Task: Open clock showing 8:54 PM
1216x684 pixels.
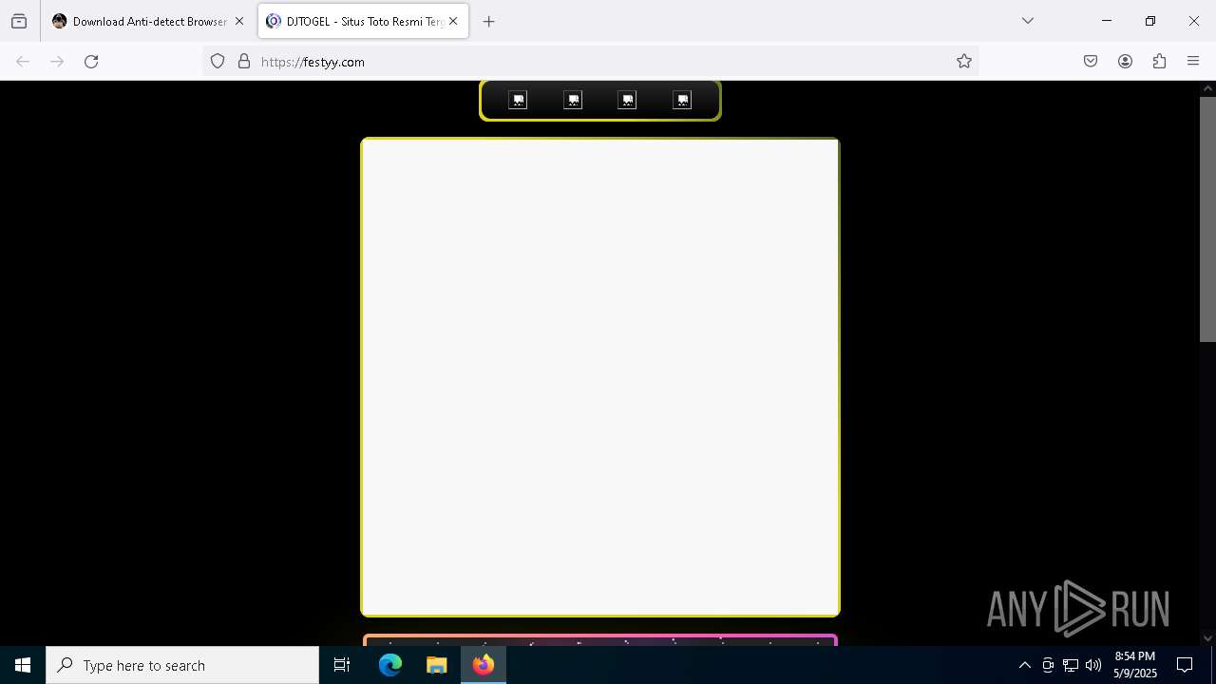Action: click(x=1135, y=665)
